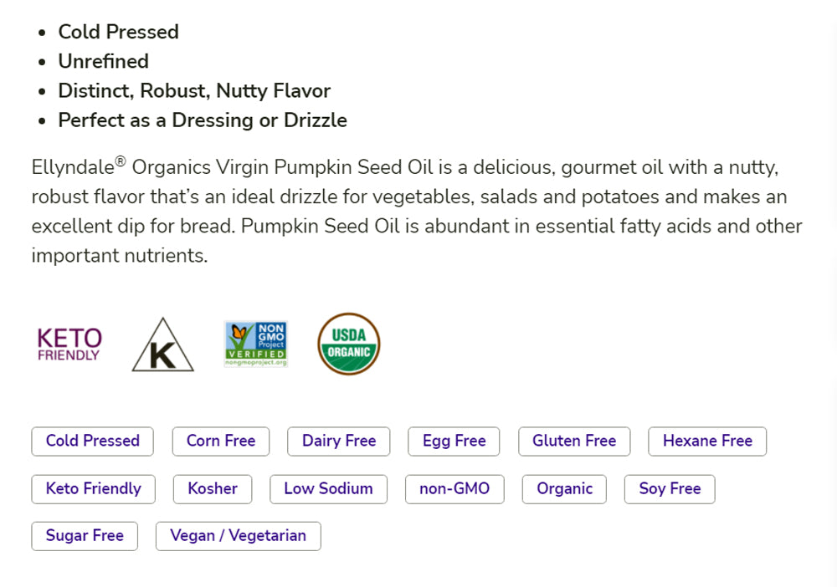Open the Sugar Free tag
The width and height of the screenshot is (837, 587).
[85, 536]
